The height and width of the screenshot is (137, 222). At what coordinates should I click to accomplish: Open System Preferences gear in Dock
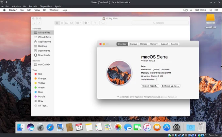(x=176, y=127)
